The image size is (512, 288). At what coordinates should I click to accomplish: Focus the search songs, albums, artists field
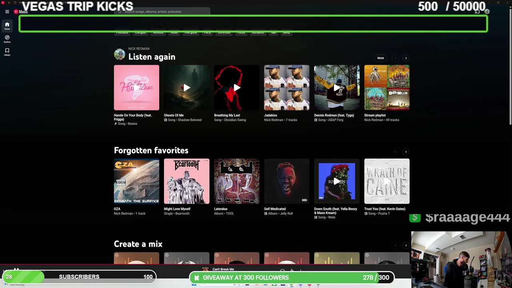(162, 12)
